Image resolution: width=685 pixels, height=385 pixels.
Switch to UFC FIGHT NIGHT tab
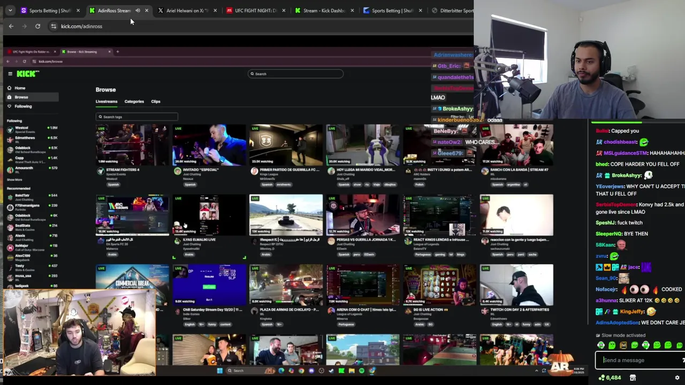255,10
